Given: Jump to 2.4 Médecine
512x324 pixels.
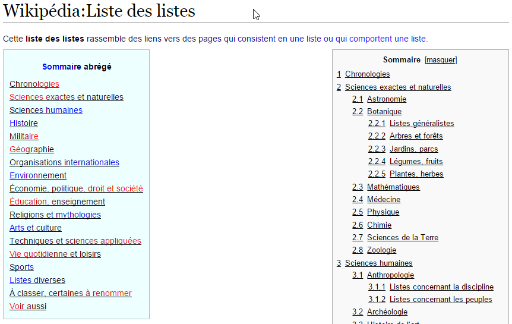Looking at the screenshot, I should [376, 199].
